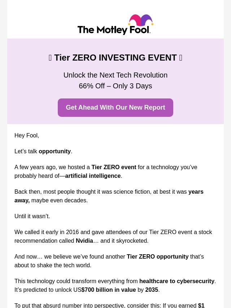Viewport: 231px width, 308px height.
Task: Click the Unlock the Next Tech Revolution line
Action: (x=115, y=75)
